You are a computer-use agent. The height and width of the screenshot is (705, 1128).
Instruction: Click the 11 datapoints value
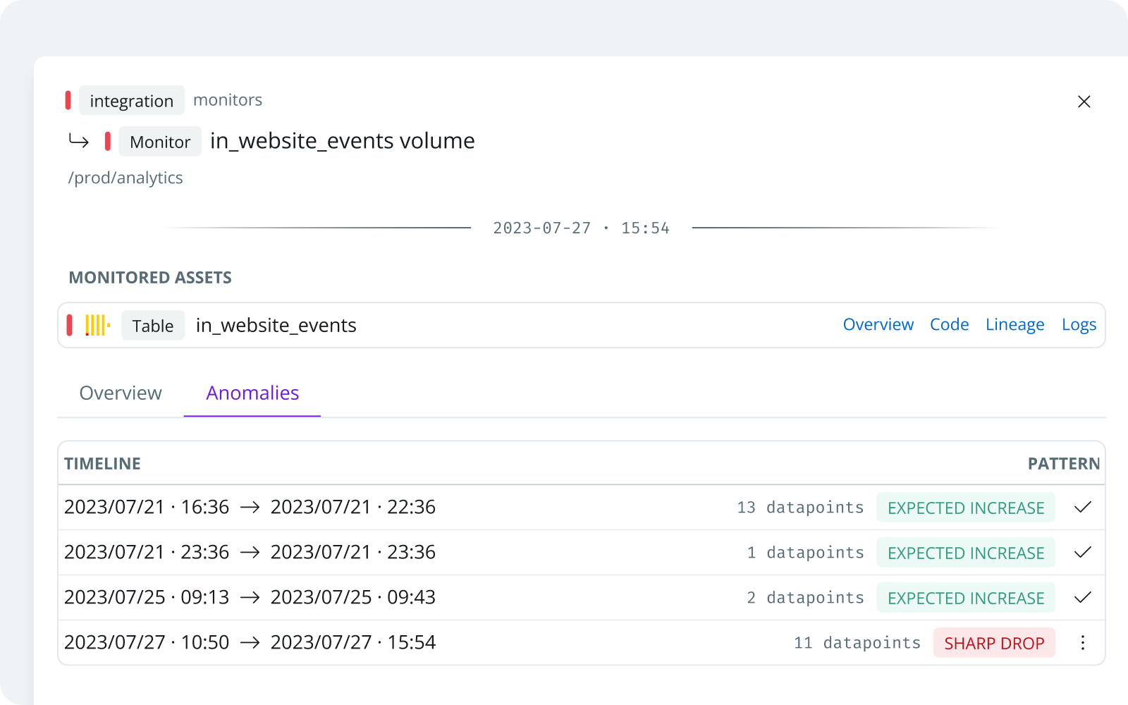click(x=857, y=642)
